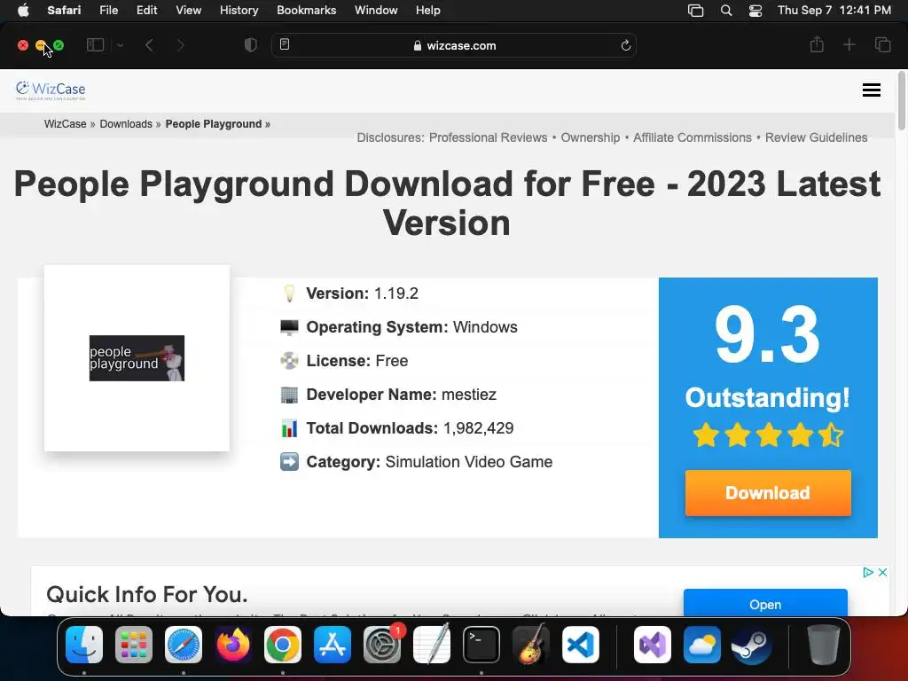
Task: Open the View menu
Action: [x=188, y=11]
